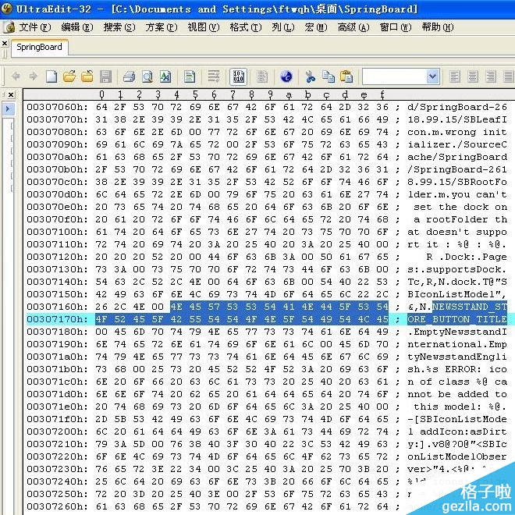The height and width of the screenshot is (515, 515).
Task: Click ASCII text 'NEWSSTAND_ST' in the selection
Action: tap(470, 307)
